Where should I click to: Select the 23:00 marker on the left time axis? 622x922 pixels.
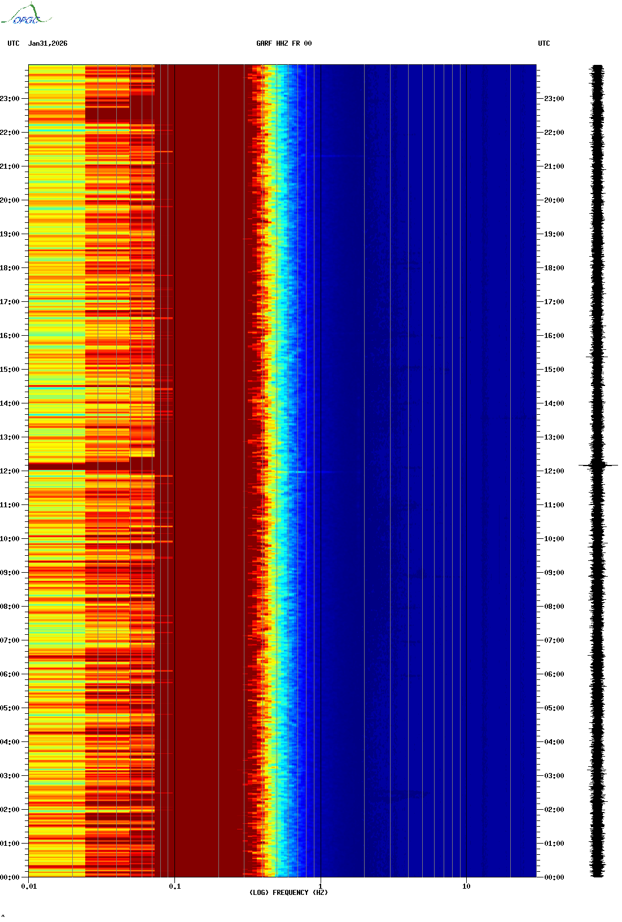click(10, 99)
